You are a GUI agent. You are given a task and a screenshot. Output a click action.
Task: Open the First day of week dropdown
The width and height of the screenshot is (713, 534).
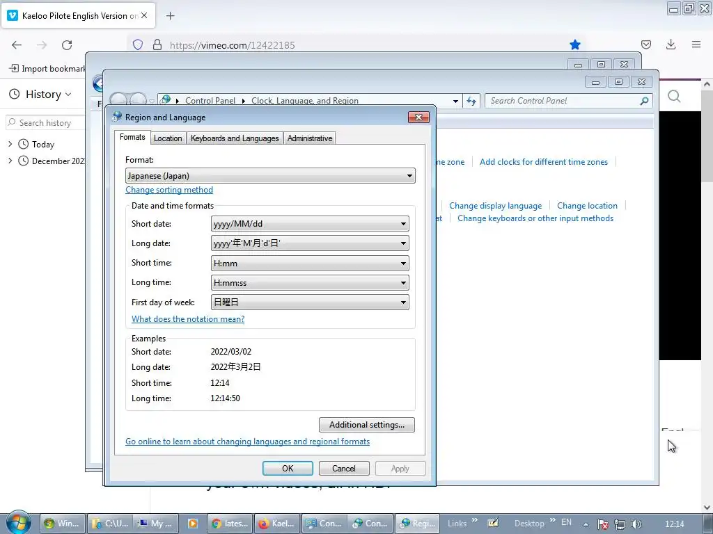coord(310,302)
